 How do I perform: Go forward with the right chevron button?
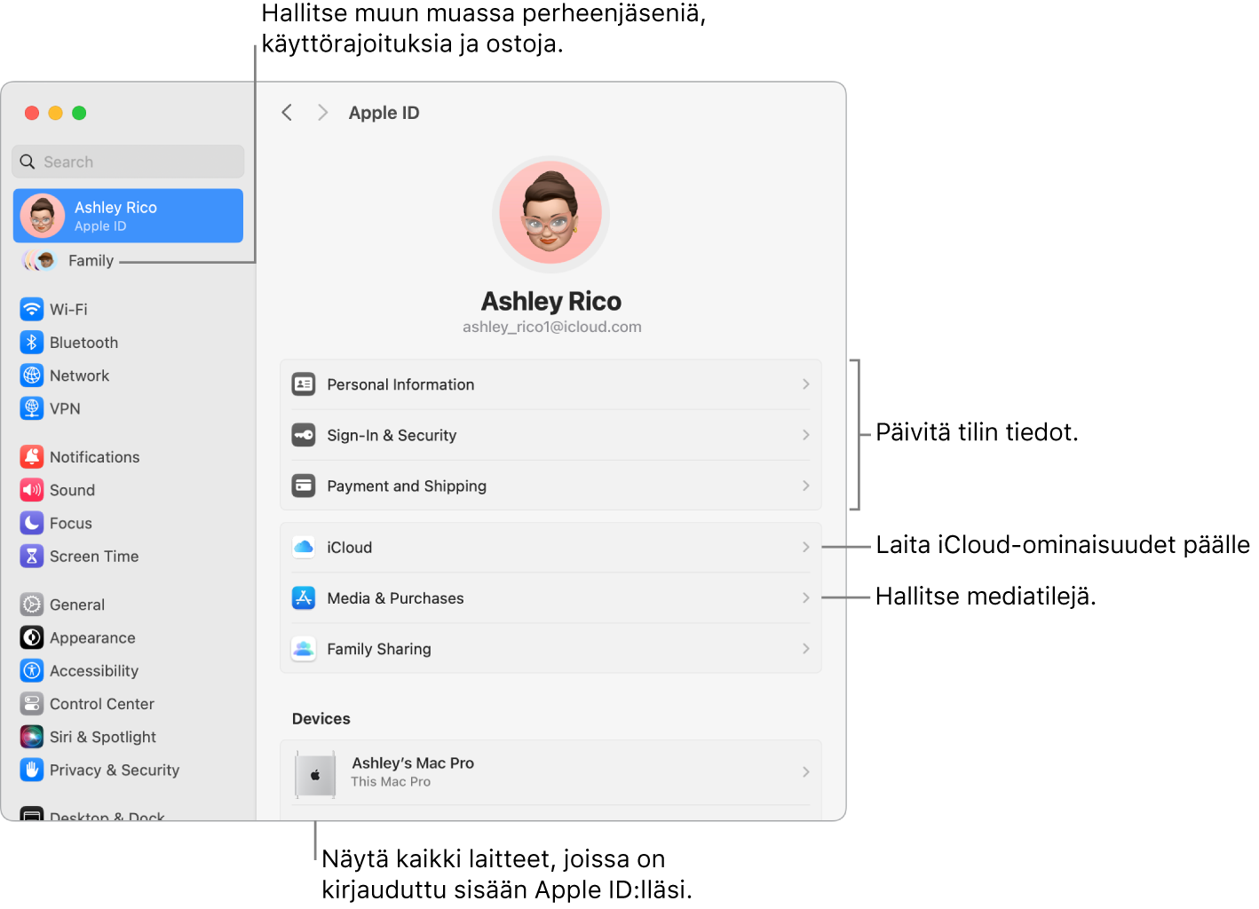coord(322,113)
